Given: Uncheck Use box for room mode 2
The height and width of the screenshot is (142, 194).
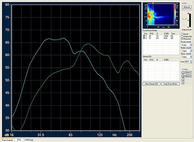Looking at the screenshot, I should [x=144, y=38].
